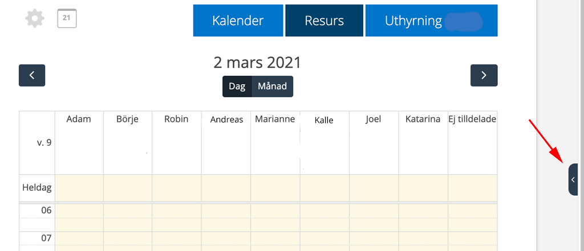Click the Heldag row for Katarina
This screenshot has height=251, width=584.
[x=423, y=188]
